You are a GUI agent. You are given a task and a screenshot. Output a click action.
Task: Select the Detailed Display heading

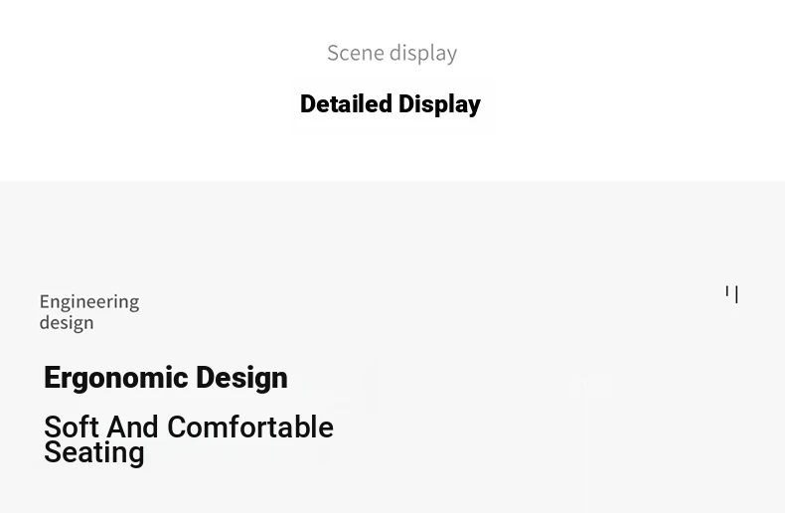tap(391, 104)
